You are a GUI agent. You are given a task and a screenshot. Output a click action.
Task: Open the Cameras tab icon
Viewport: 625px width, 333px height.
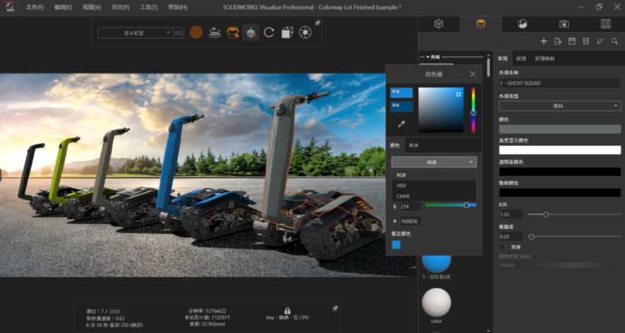point(564,23)
